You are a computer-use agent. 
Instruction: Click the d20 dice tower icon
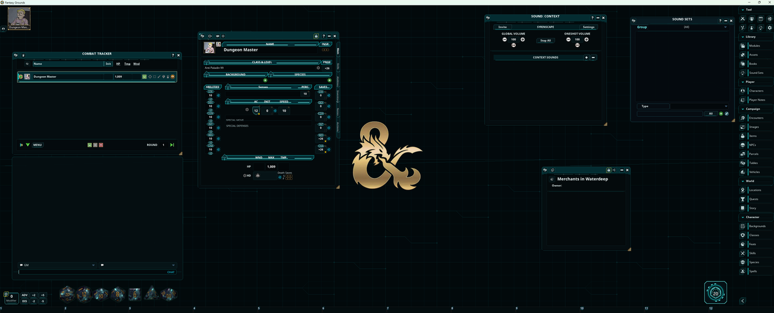pos(716,293)
